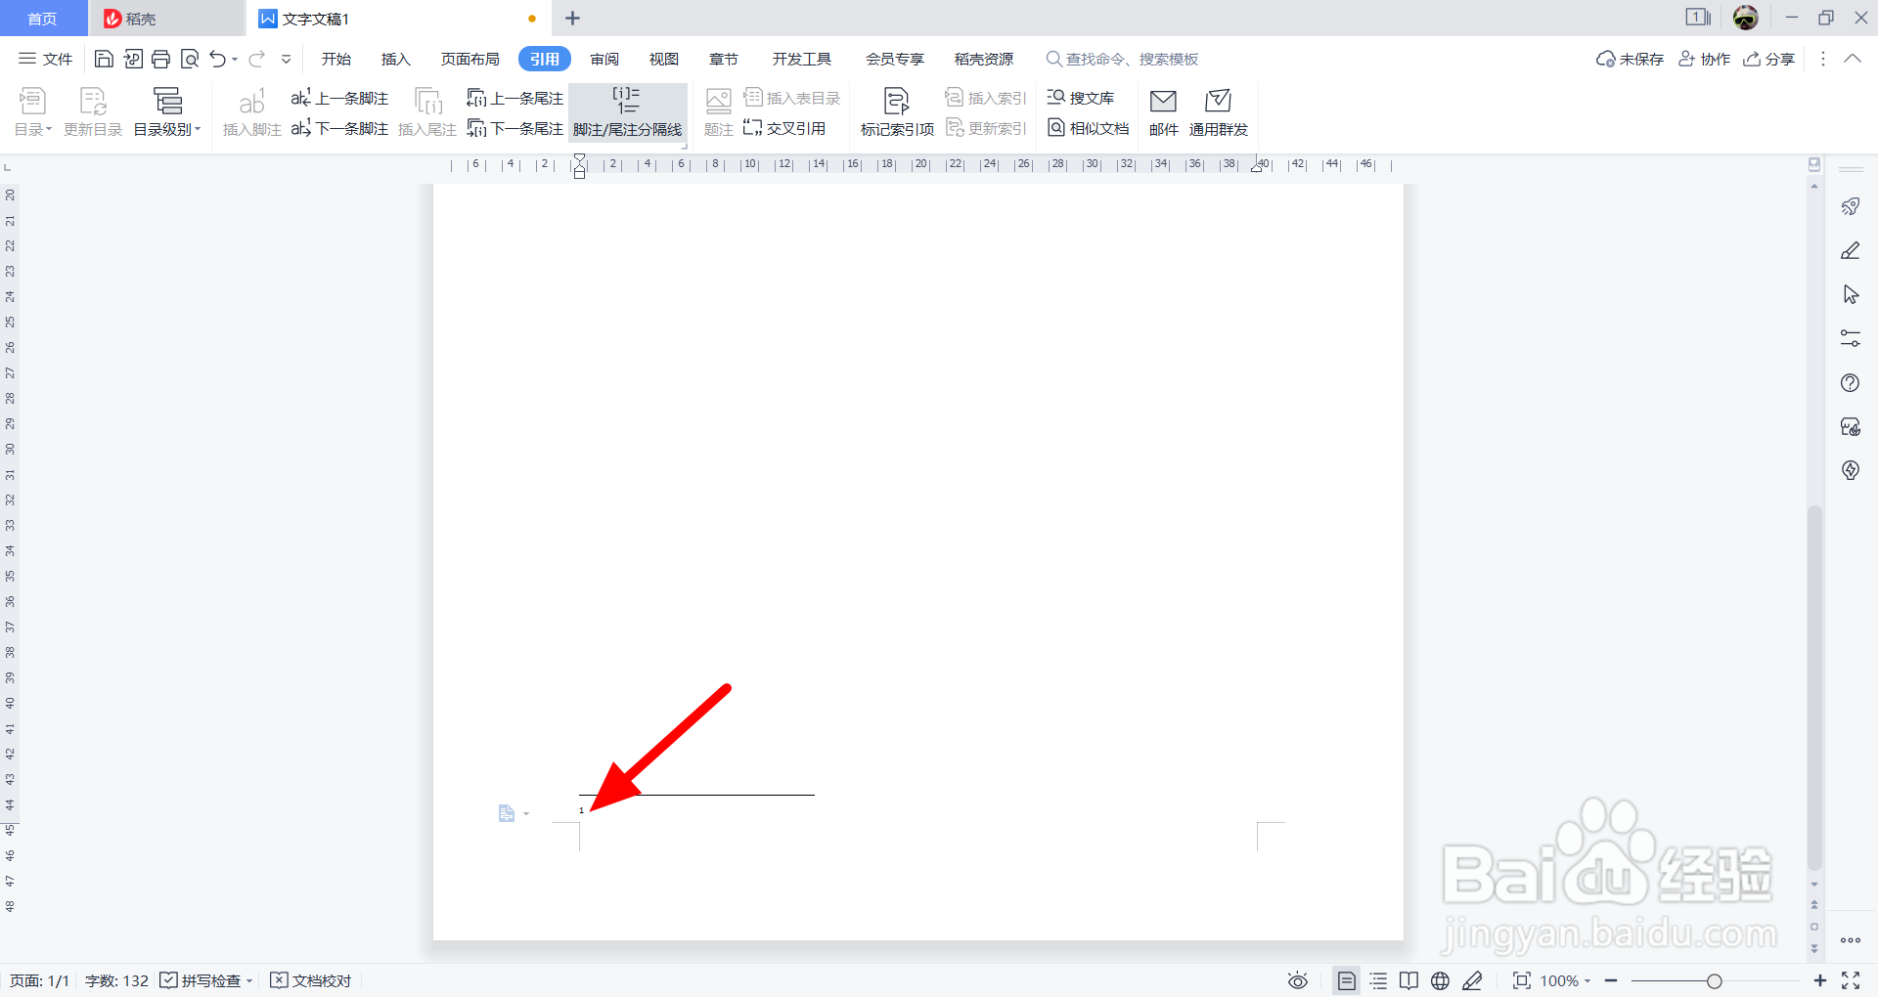Open Member Exclusive (会员专享) tab
This screenshot has height=997, width=1878.
tap(894, 59)
